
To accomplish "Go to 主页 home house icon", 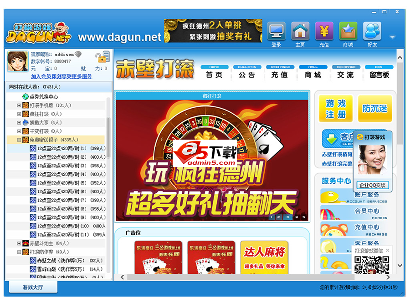I will [300, 31].
